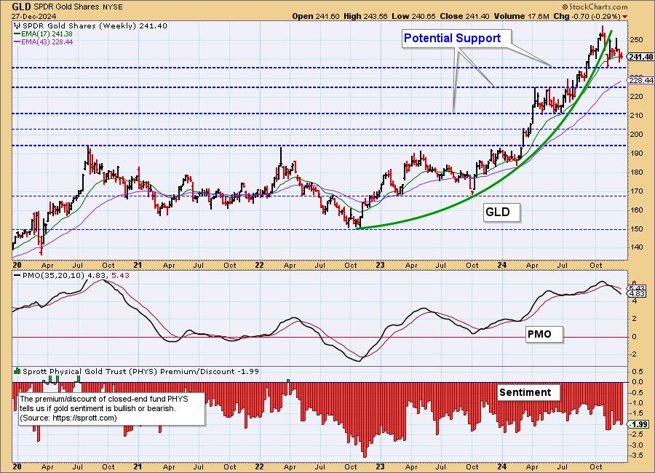Image resolution: width=655 pixels, height=473 pixels.
Task: Click the red down-arrow change indicator
Action: click(x=625, y=17)
